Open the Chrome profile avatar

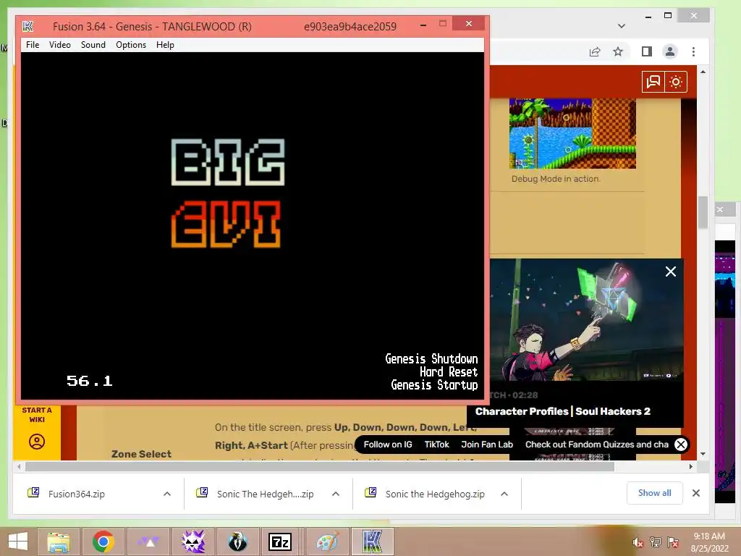point(669,51)
